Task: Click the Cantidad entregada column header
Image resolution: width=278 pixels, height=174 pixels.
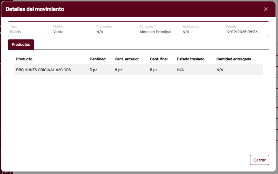Action: [x=234, y=59]
